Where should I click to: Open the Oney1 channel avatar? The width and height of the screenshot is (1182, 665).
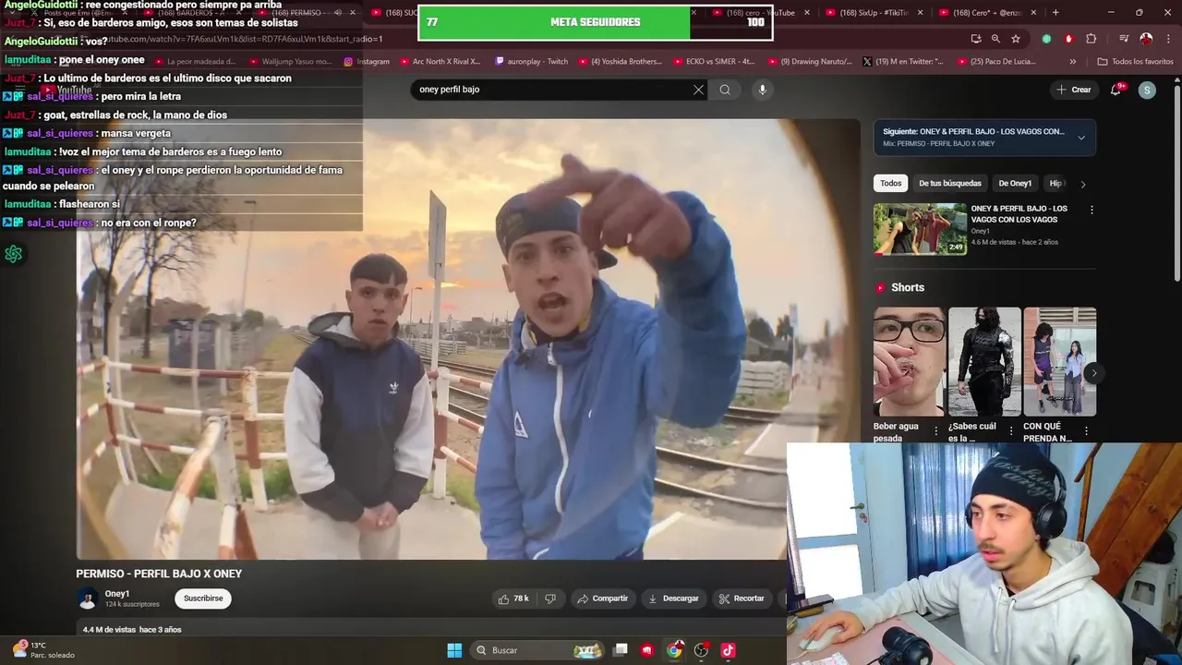(88, 598)
